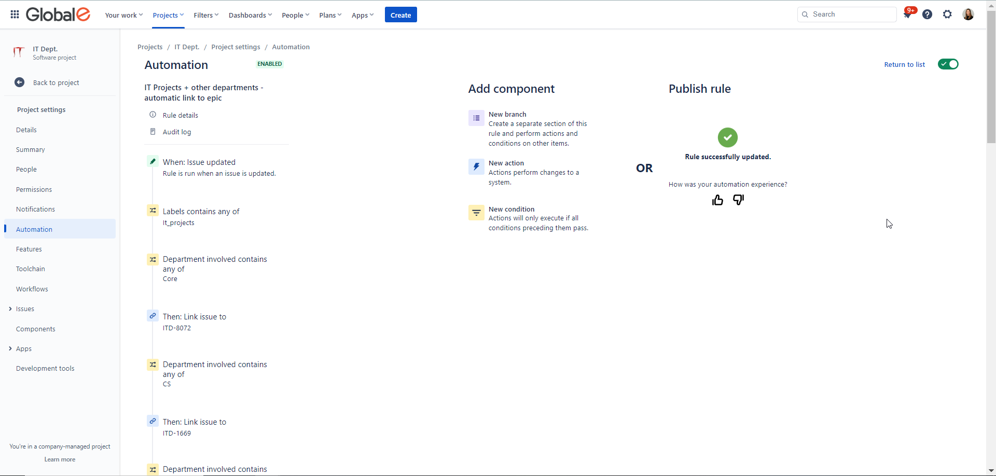The width and height of the screenshot is (996, 476).
Task: Click the New action lightning icon
Action: (476, 167)
